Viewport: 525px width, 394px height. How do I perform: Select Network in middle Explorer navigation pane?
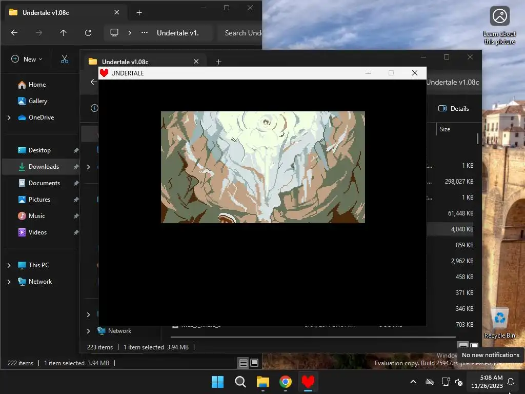tap(119, 331)
